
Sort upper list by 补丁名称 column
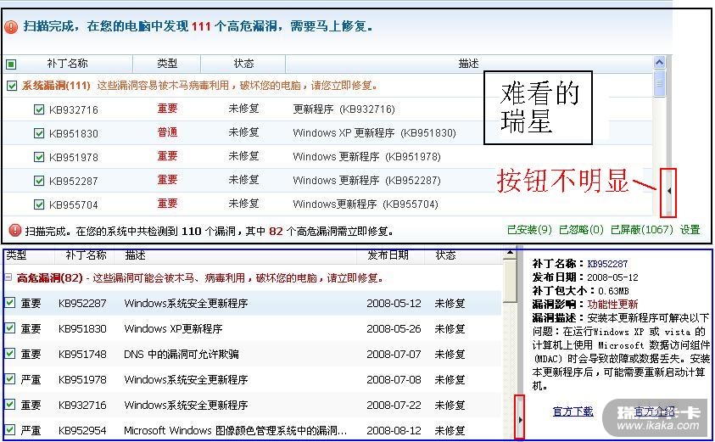[68, 64]
